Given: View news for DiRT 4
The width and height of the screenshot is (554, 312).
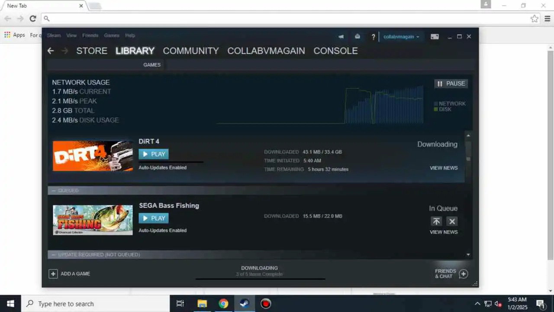Looking at the screenshot, I should [444, 168].
